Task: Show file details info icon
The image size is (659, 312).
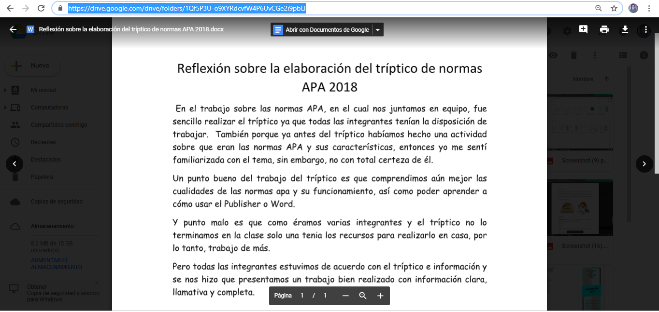Action: tap(644, 55)
